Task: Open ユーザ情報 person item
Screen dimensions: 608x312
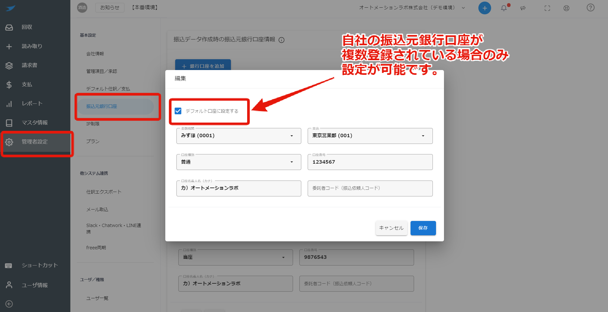Action: tap(35, 285)
